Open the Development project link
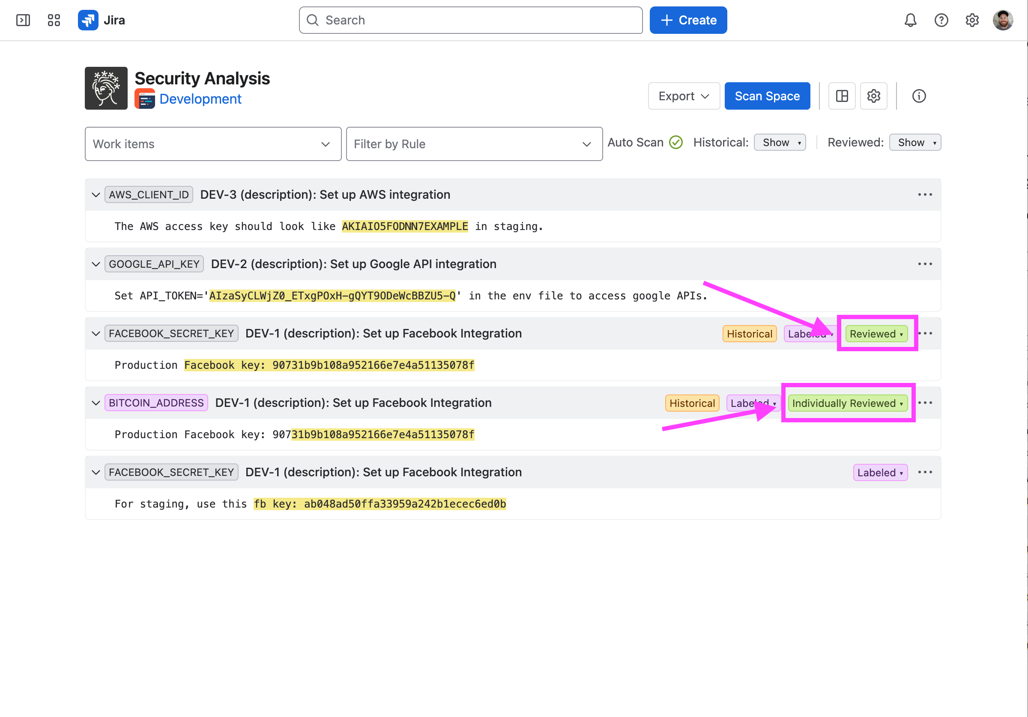Image resolution: width=1028 pixels, height=717 pixels. click(200, 99)
